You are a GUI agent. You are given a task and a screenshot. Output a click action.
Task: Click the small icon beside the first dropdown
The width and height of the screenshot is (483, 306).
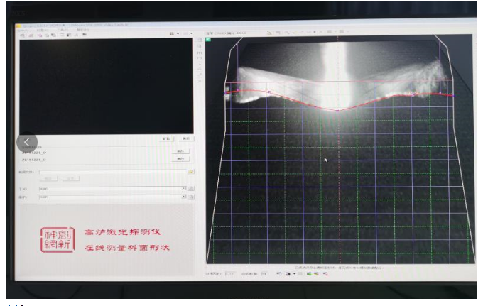click(191, 189)
